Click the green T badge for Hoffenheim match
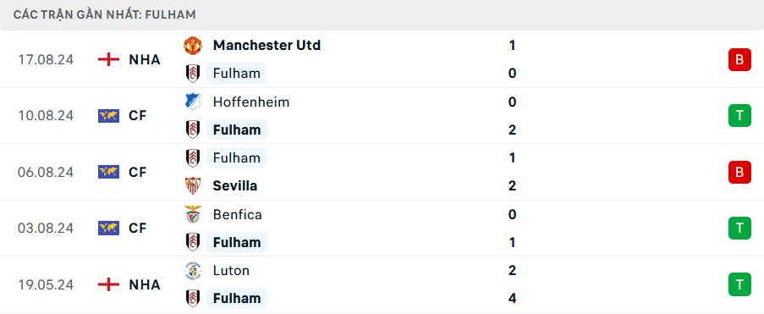This screenshot has width=764, height=314. click(x=739, y=116)
